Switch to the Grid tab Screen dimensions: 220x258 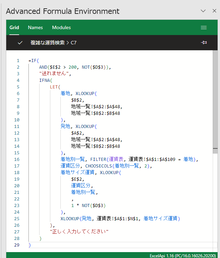[x=14, y=27]
